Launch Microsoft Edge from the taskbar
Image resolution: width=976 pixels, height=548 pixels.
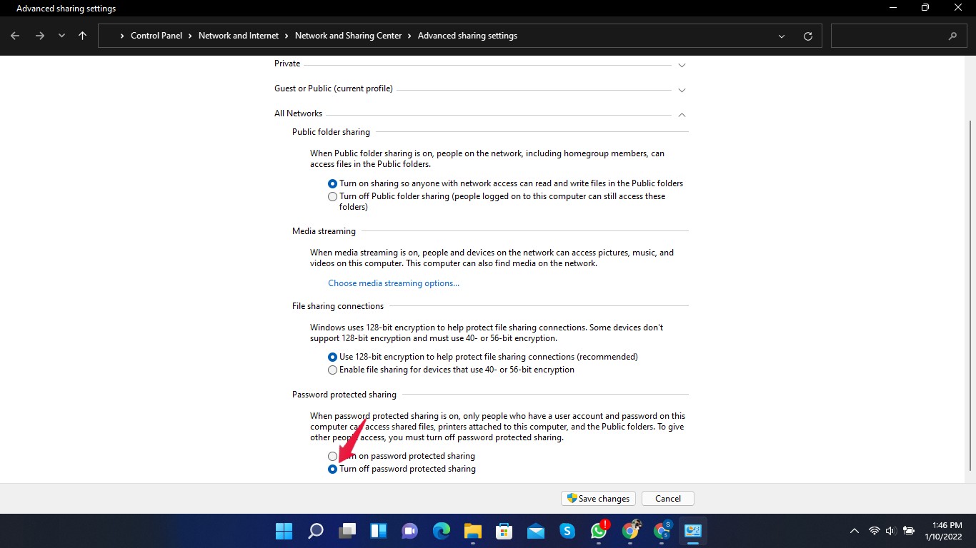click(x=441, y=531)
